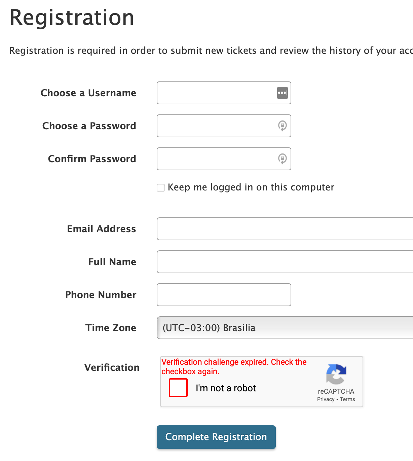This screenshot has width=413, height=461.
Task: Click the I'm not a robot label
Action: pos(226,388)
